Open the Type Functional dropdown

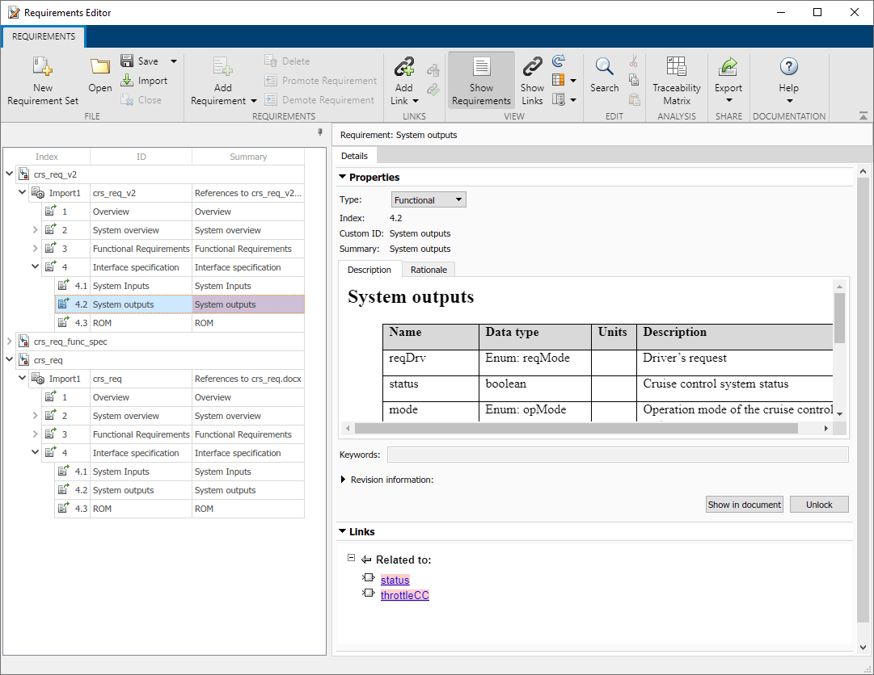coord(429,199)
